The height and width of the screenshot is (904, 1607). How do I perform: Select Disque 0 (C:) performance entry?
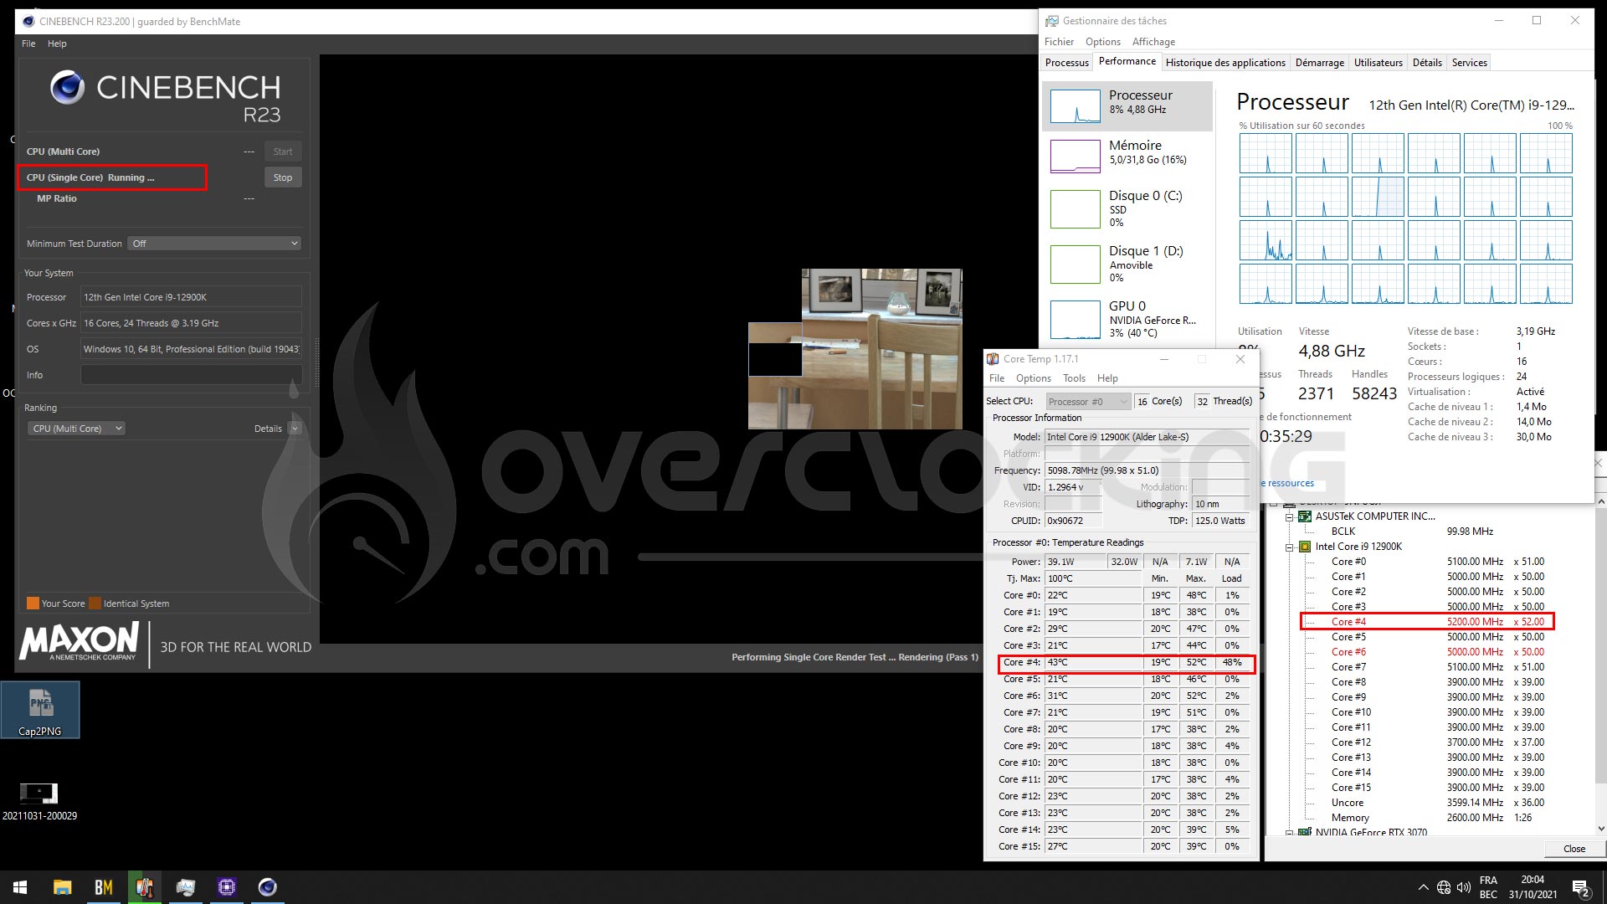[x=1127, y=208]
